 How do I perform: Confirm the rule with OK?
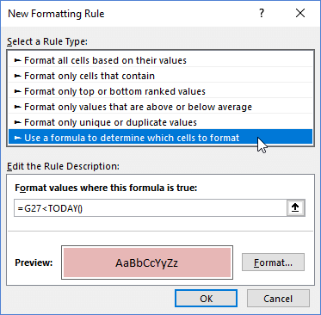(x=206, y=299)
